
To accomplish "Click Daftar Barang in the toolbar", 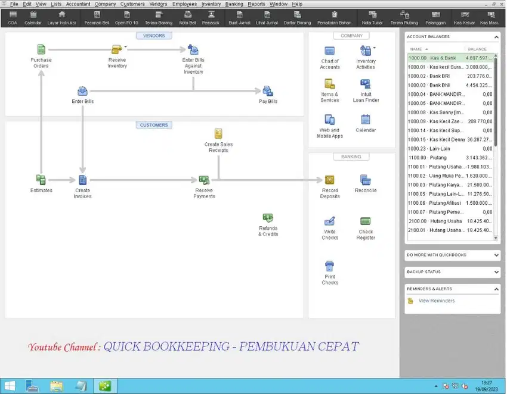I will (x=297, y=18).
